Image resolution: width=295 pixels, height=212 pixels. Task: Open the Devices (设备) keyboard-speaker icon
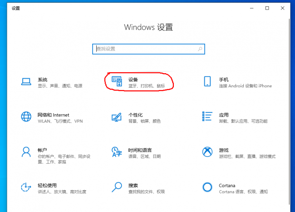pyautogui.click(x=117, y=81)
